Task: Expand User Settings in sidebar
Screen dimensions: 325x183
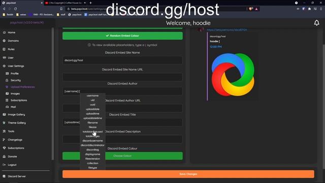Action: coord(14,66)
